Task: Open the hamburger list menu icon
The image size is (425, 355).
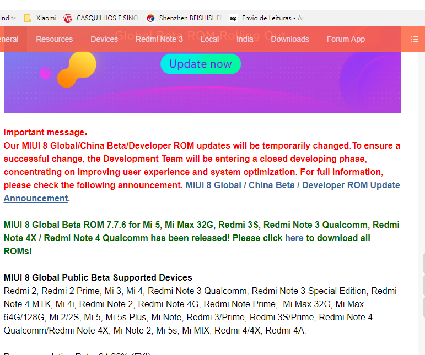Action: tap(415, 39)
